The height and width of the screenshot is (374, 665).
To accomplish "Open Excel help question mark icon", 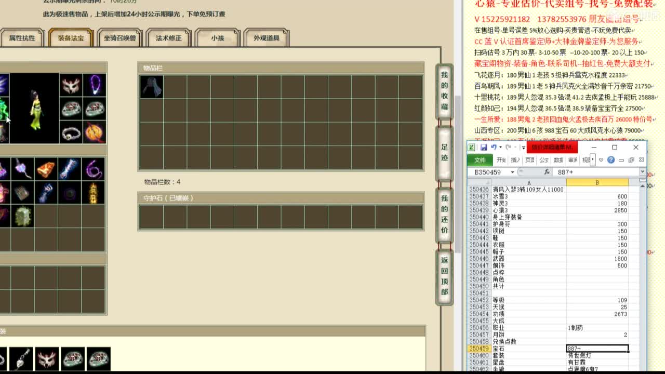I will (611, 160).
